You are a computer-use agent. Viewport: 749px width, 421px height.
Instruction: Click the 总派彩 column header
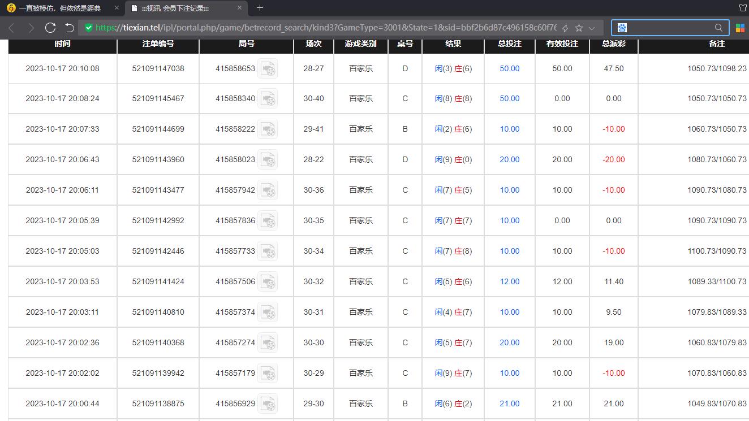(x=614, y=44)
